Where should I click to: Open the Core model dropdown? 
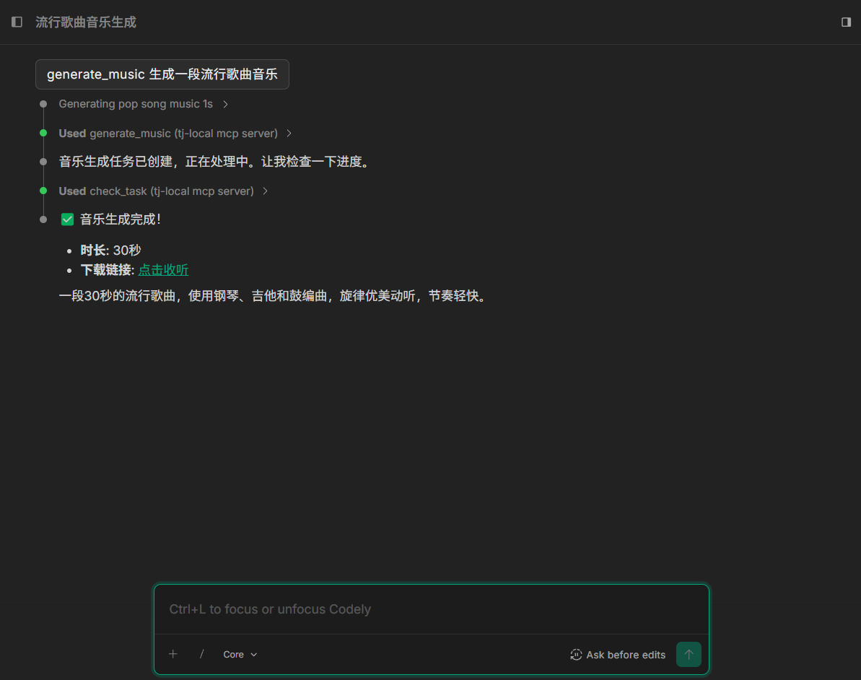(240, 655)
